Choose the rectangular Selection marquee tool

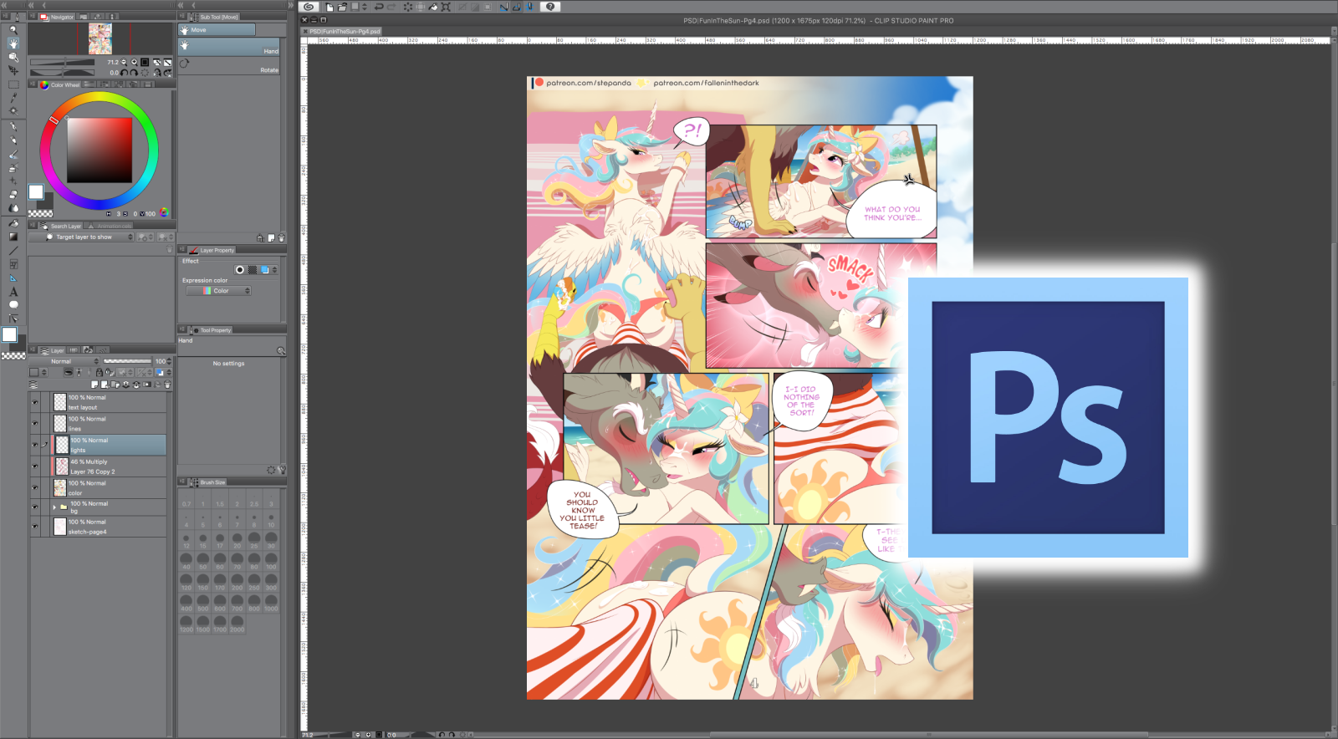point(13,84)
